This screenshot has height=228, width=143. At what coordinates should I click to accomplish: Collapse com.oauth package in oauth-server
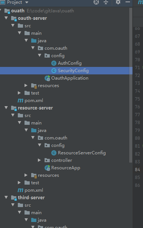(x=33, y=48)
